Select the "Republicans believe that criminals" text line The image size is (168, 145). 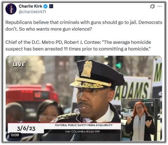(x=84, y=22)
